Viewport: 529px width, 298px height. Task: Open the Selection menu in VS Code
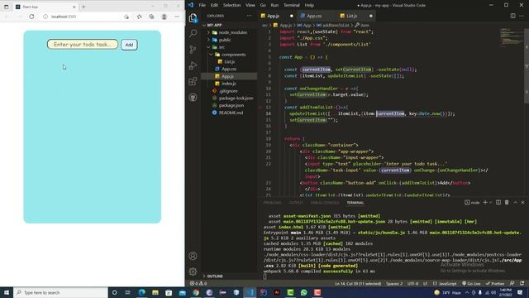pos(231,5)
